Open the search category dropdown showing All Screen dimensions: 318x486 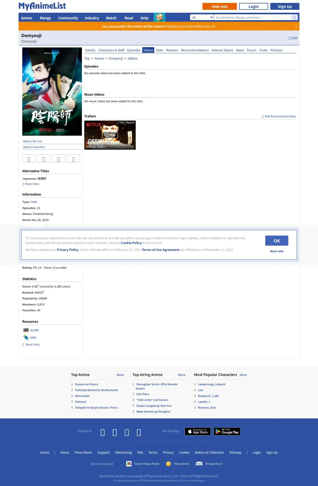click(x=202, y=17)
